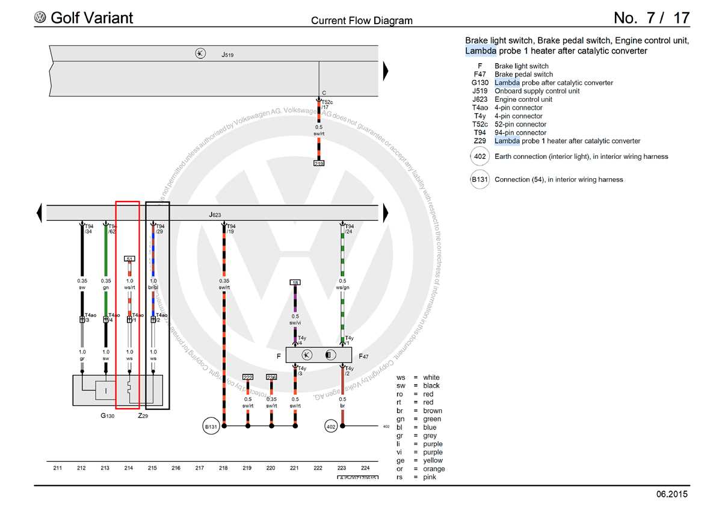Click the J623 label in the engine control bar
Image resolution: width=722 pixels, height=511 pixels.
pos(215,214)
